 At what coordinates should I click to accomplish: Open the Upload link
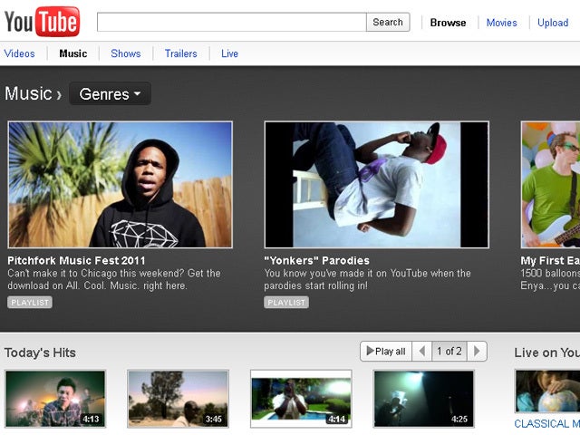[553, 23]
